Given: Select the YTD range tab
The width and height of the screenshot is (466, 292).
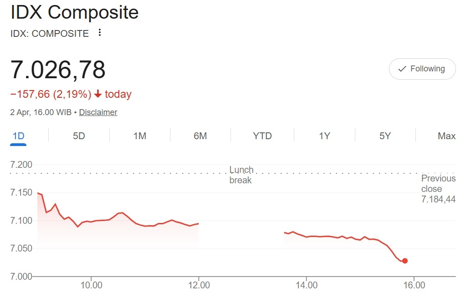Looking at the screenshot, I should pos(262,136).
